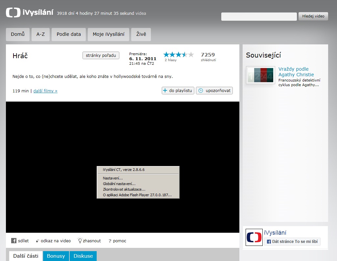Screen dimensions: 337x261
Task: Click the Facebook icon next to sdílet
Action: (14, 241)
